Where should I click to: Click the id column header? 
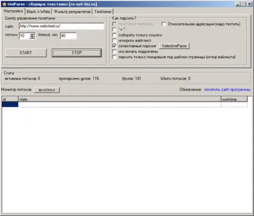point(10,99)
